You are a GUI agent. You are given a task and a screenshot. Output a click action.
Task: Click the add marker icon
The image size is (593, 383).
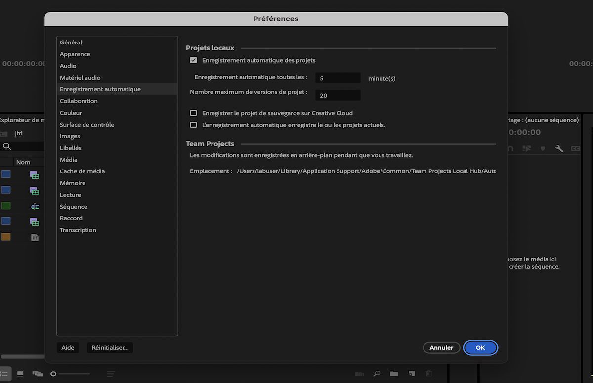tap(543, 148)
